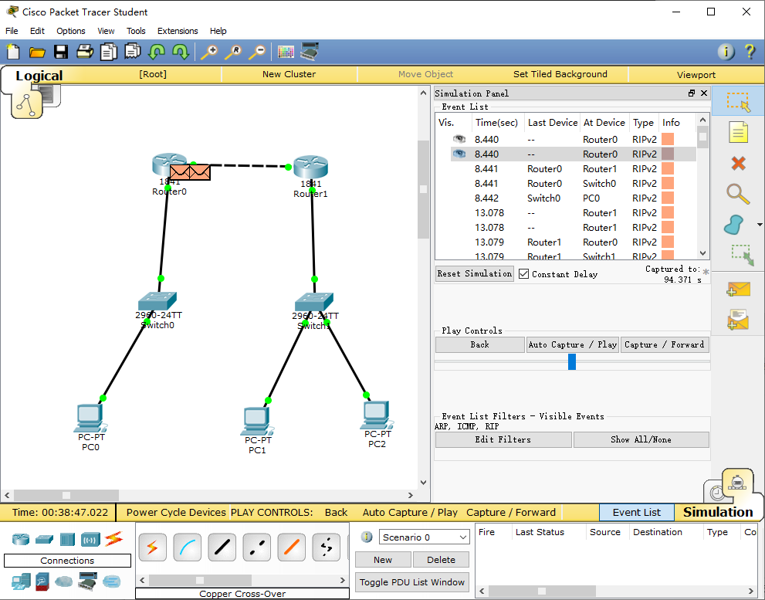The height and width of the screenshot is (600, 765).
Task: Click the Paste icon in toolbar
Action: (x=132, y=51)
